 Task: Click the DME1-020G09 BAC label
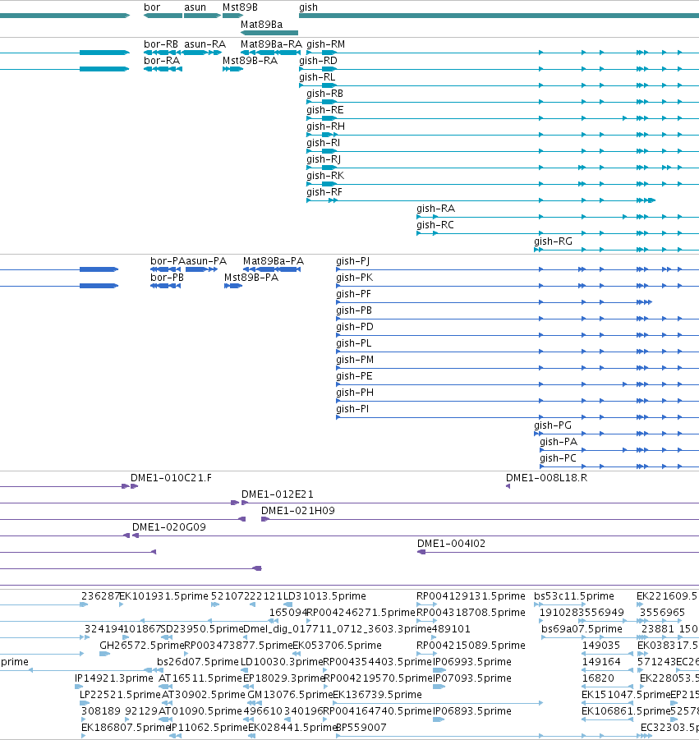coord(169,527)
